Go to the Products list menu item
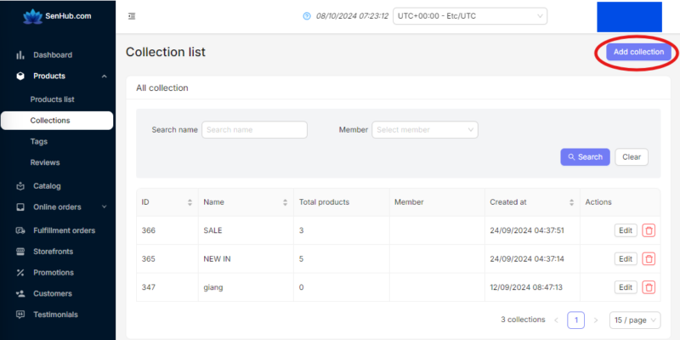The width and height of the screenshot is (680, 340). (x=53, y=99)
